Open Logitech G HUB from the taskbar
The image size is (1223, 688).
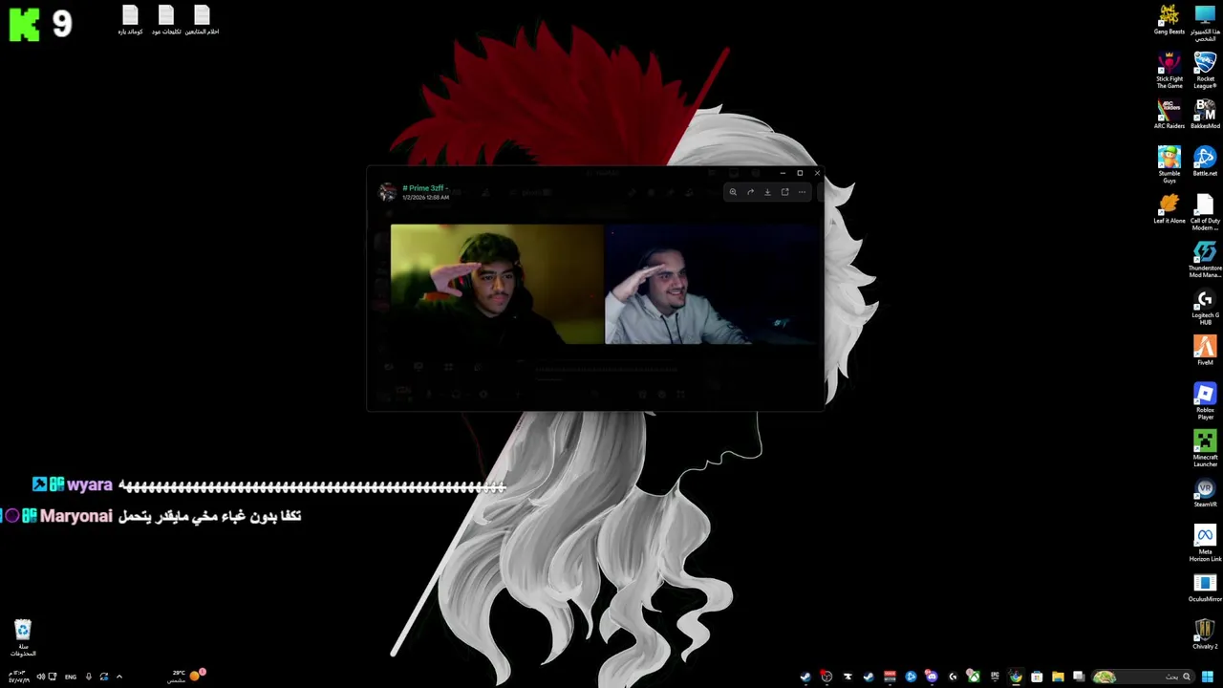[x=953, y=677]
